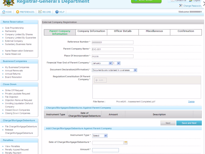205x154 pixels.
Task: Open the date picker calendar icon
Action: pyautogui.click(x=126, y=143)
